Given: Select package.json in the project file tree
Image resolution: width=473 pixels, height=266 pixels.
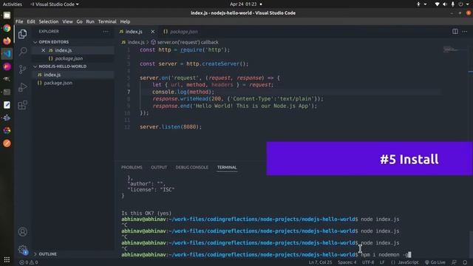Looking at the screenshot, I should [58, 83].
